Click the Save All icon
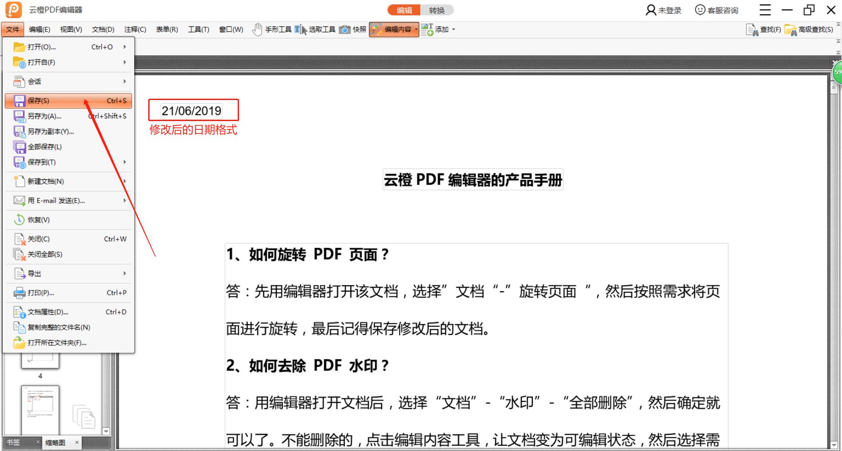Screen dimensions: 842x451 pos(19,147)
